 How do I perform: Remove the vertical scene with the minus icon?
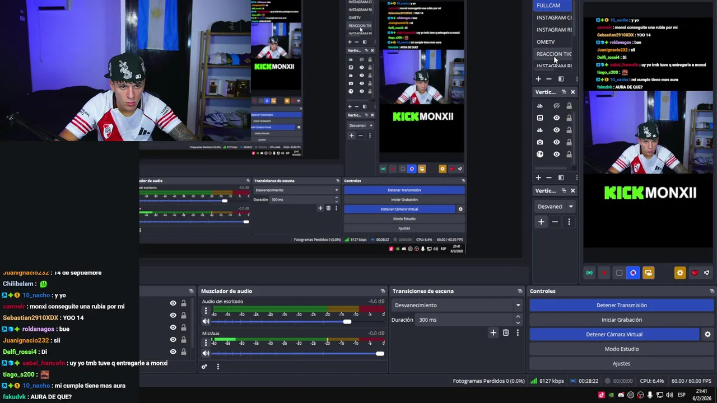[549, 79]
